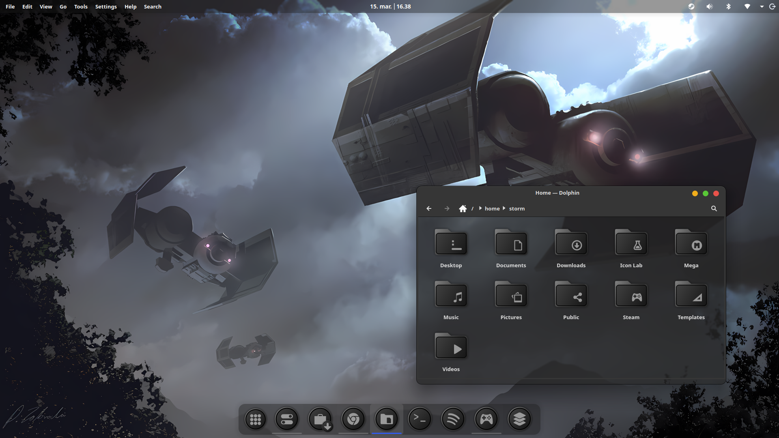The width and height of the screenshot is (779, 438).
Task: Open the View menu
Action: [x=46, y=6]
